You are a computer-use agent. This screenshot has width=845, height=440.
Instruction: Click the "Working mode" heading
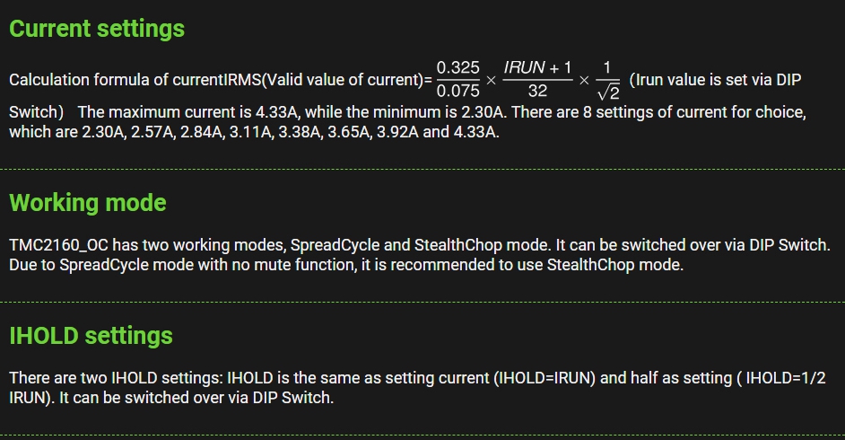[x=88, y=202]
